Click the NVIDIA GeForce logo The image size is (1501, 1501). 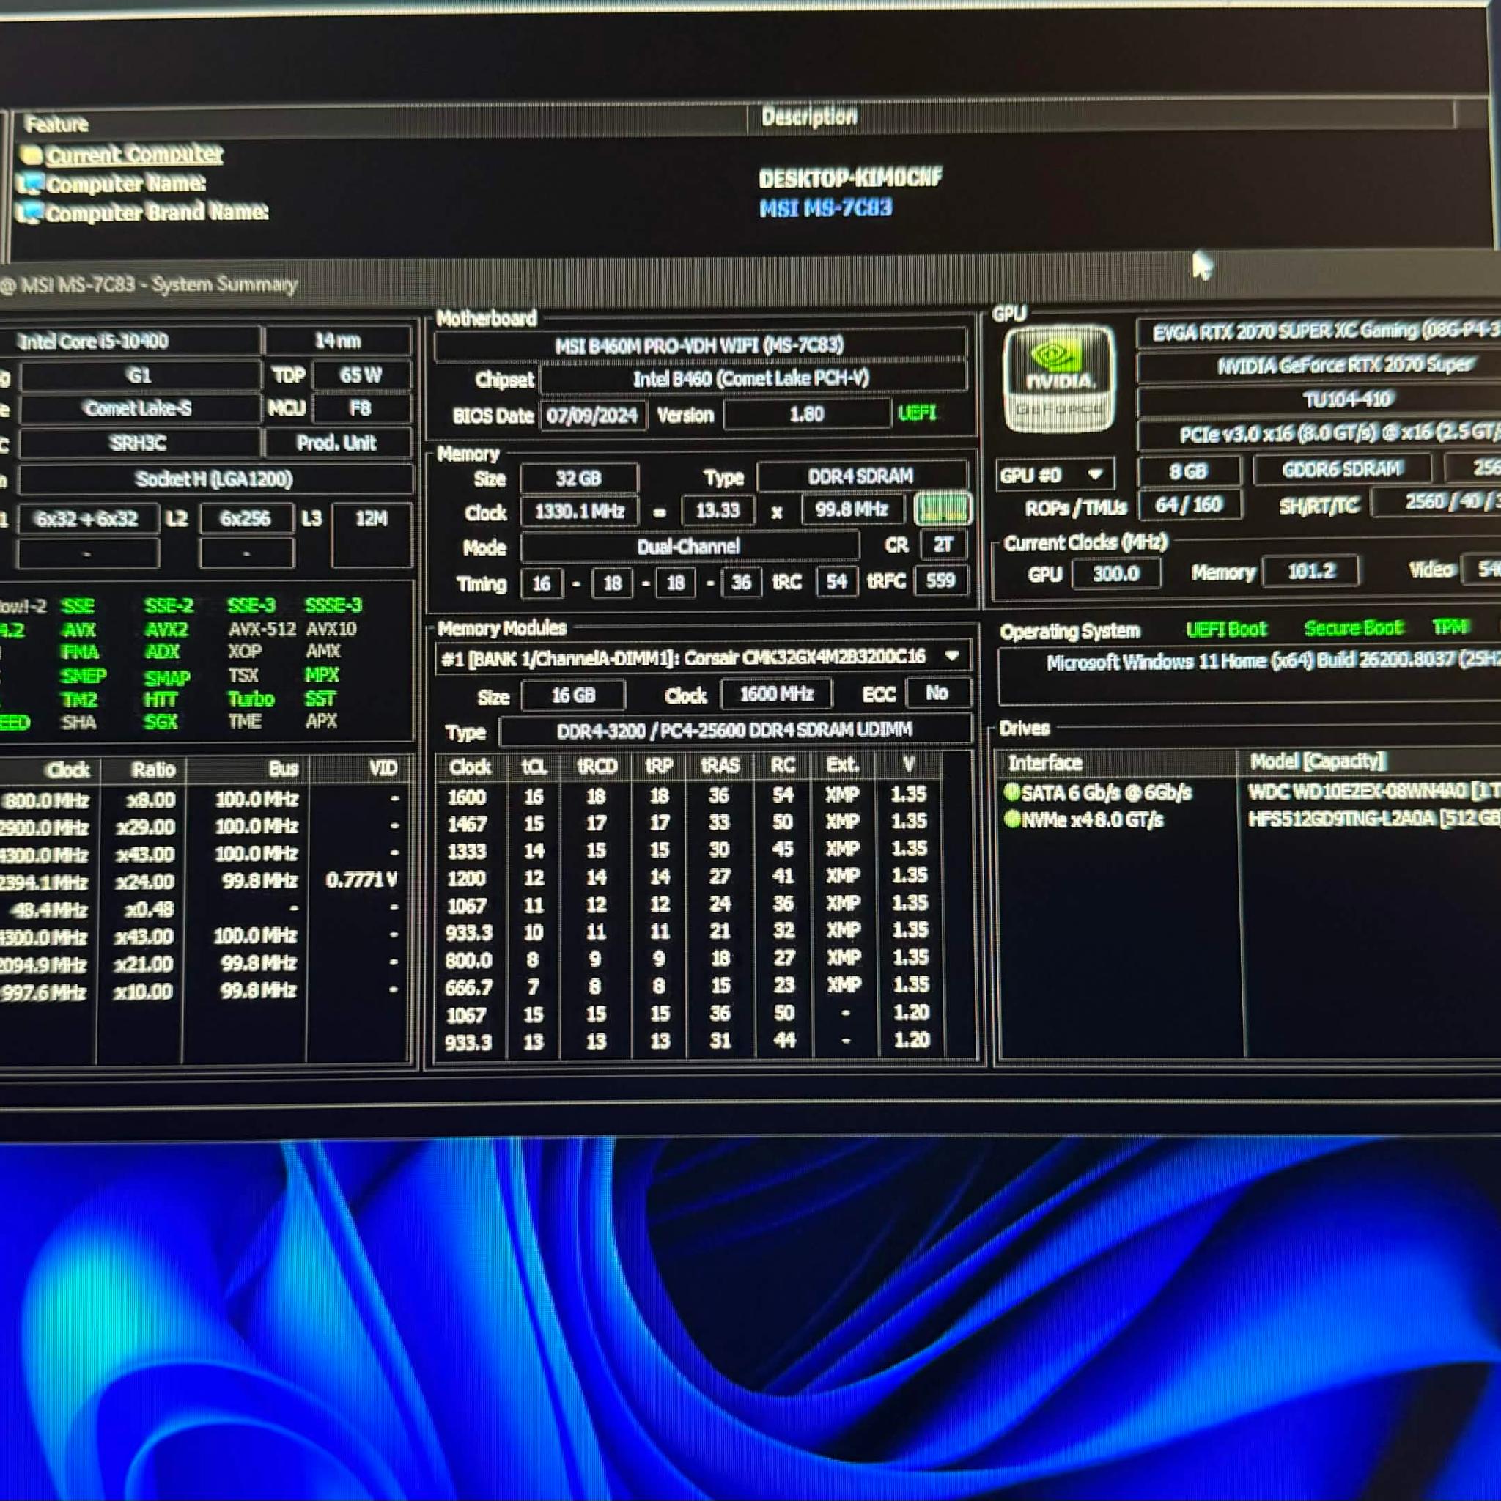(x=1059, y=378)
